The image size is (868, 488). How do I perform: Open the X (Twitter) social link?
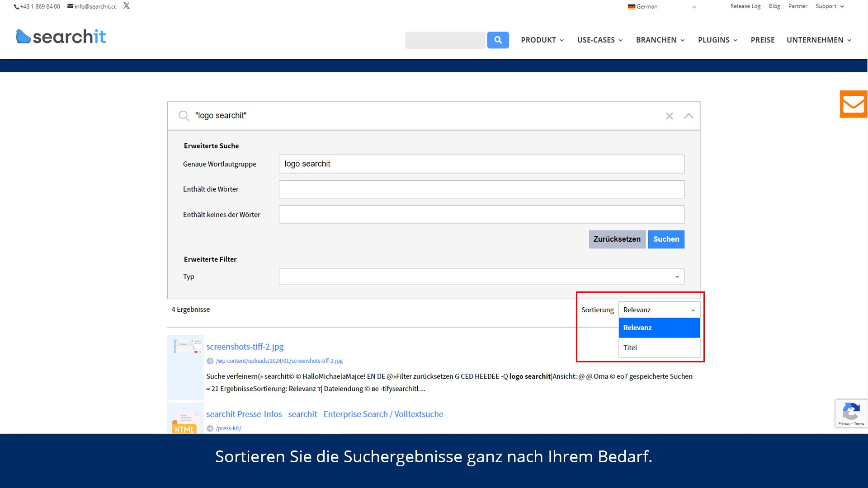(x=127, y=6)
